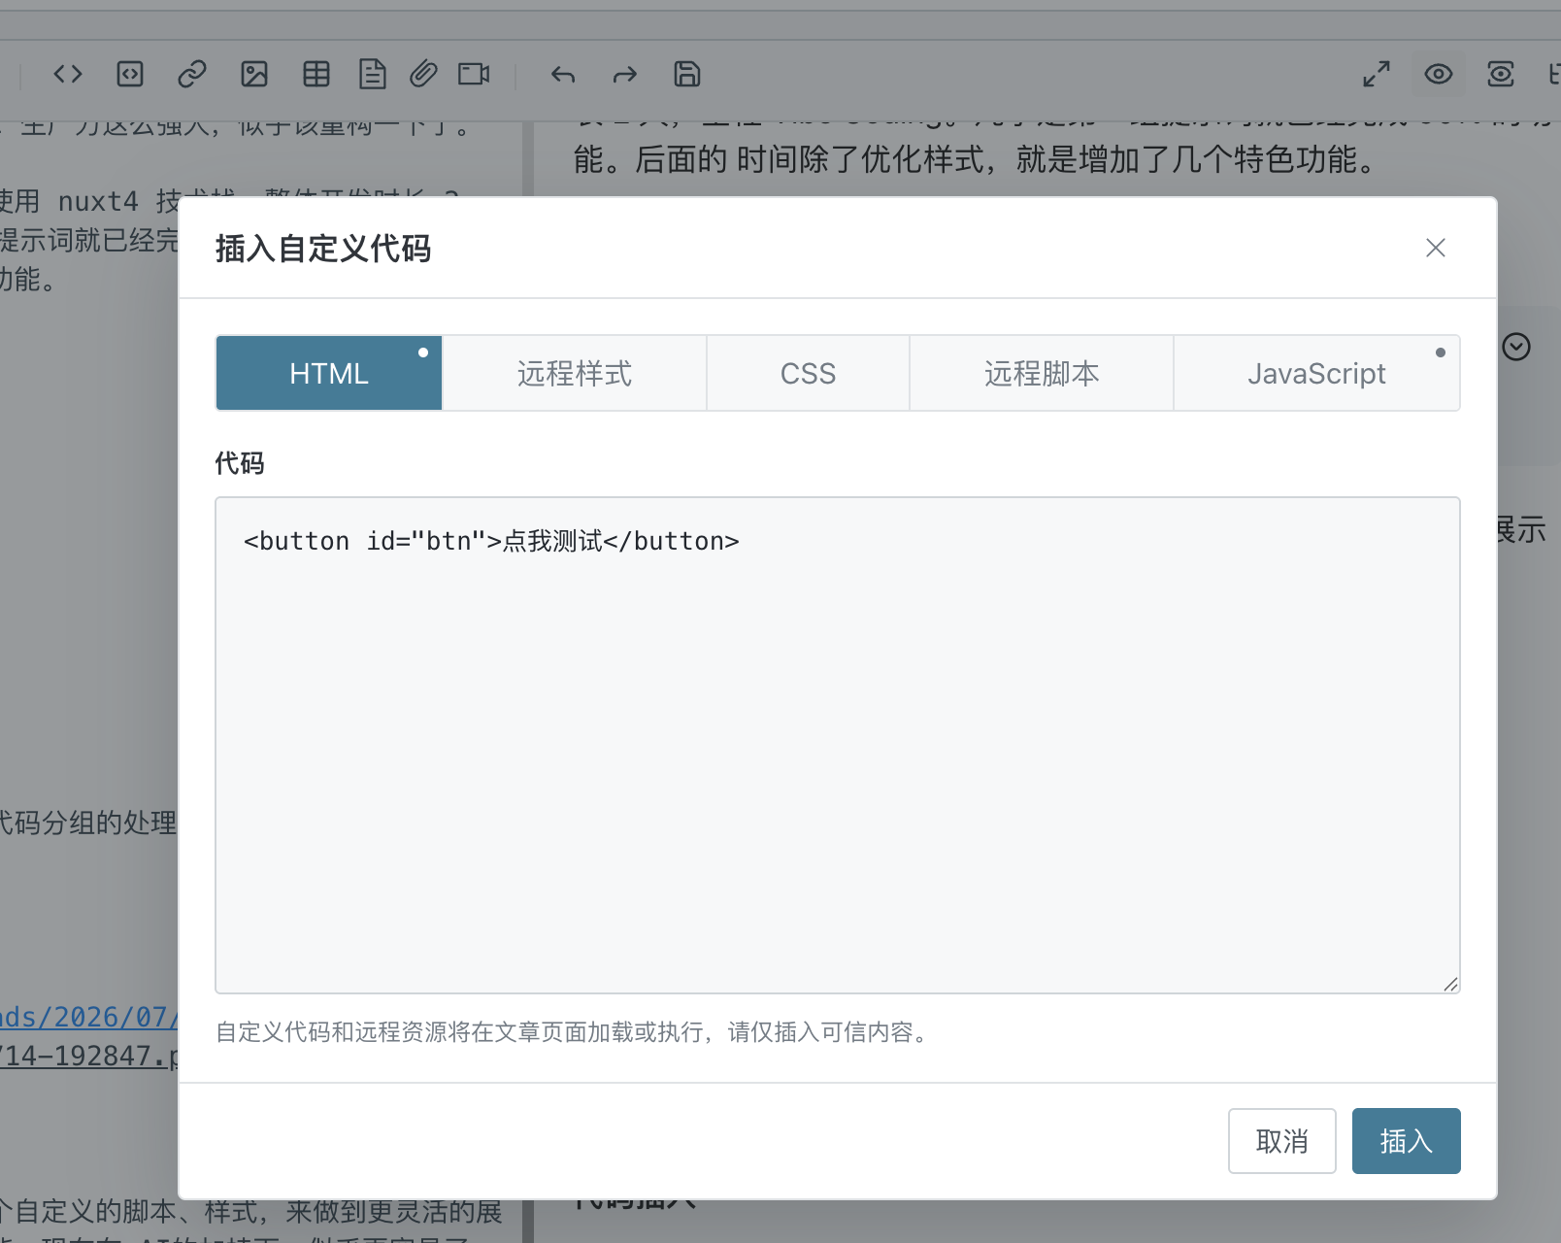1561x1243 pixels.
Task: Click the insert image toolbar icon
Action: 254,74
